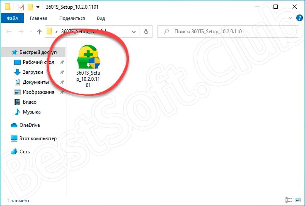Click the folder icon in the title bar
This screenshot has width=305, height=206.
(x=7, y=7)
